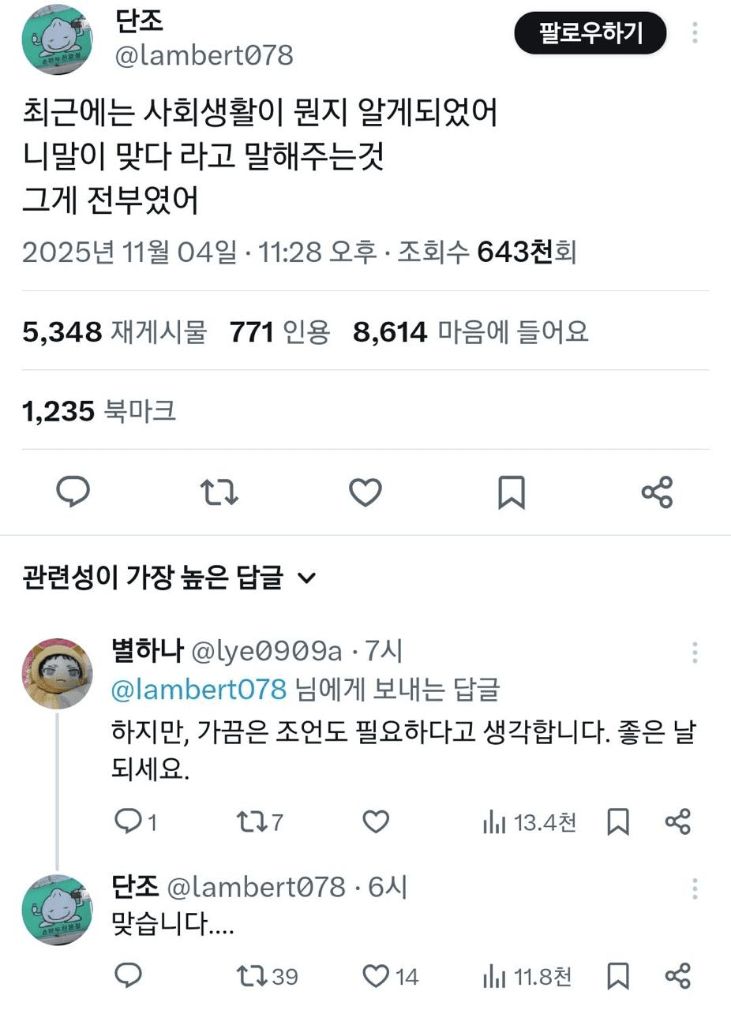Open more options on 별하나's reply
The image size is (731, 1010).
coord(695,653)
